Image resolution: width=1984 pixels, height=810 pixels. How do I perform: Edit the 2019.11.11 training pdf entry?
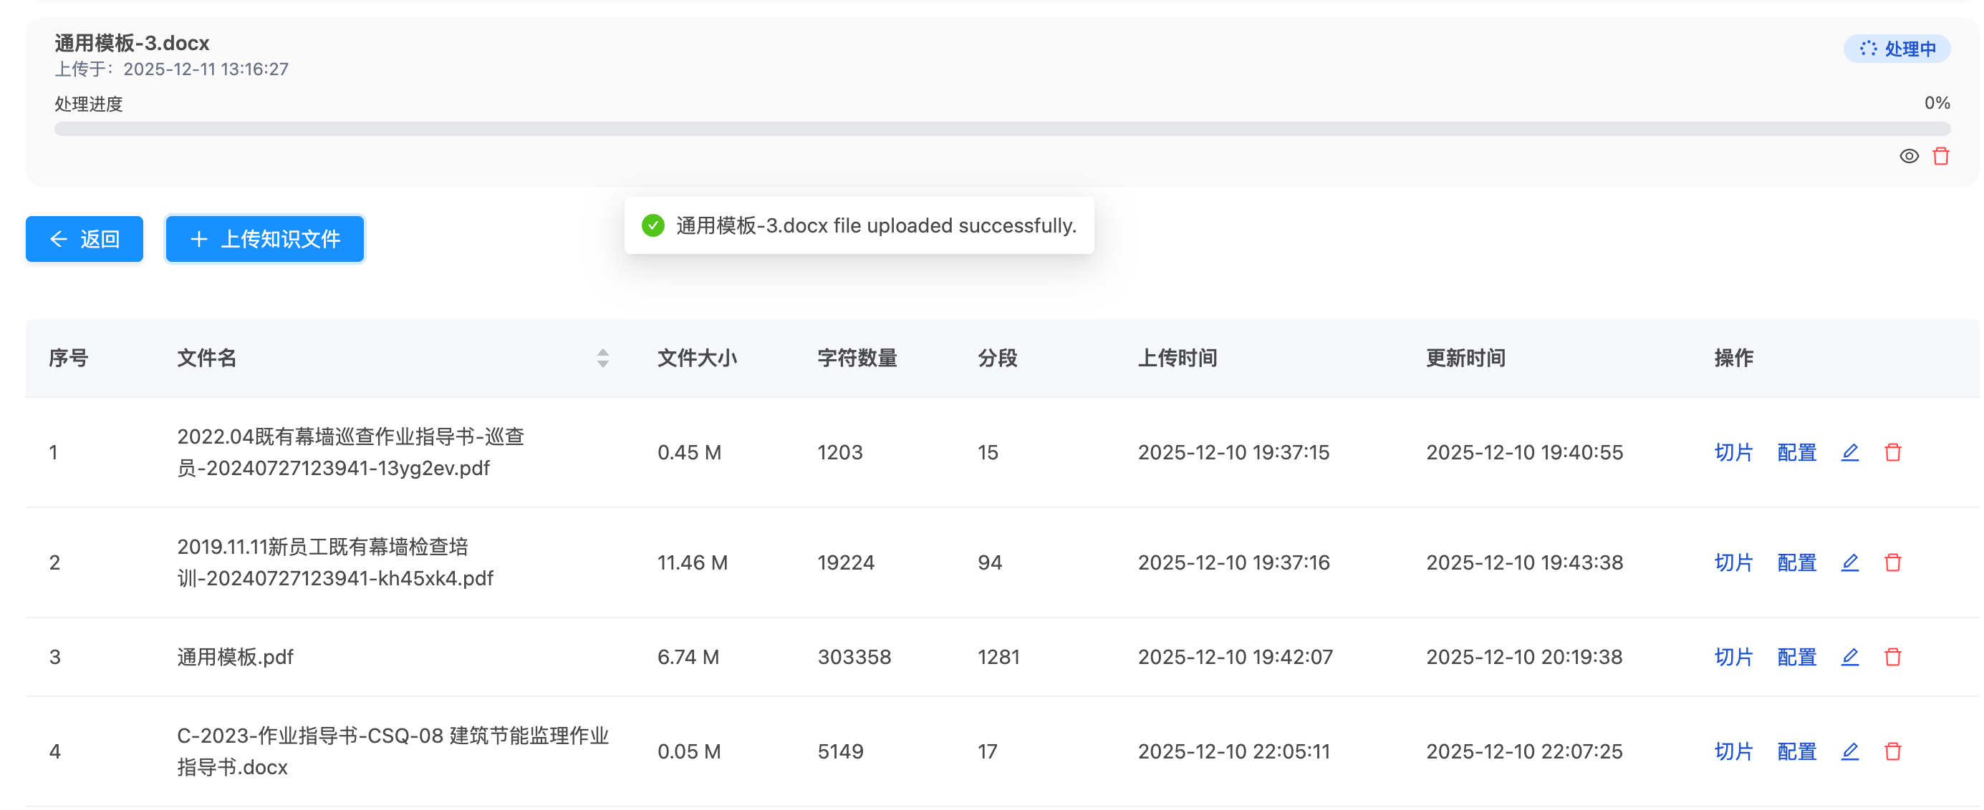1849,562
